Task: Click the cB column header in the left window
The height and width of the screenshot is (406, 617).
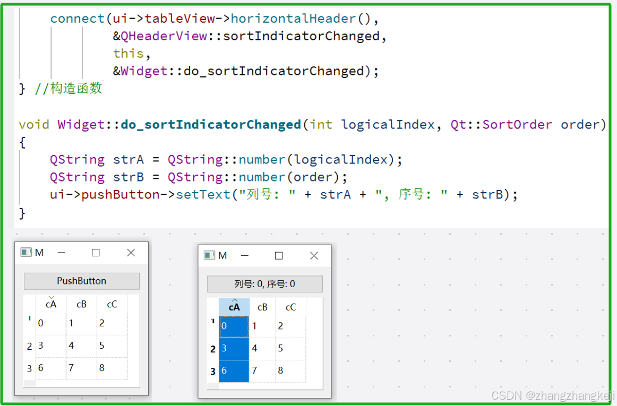Action: point(81,304)
